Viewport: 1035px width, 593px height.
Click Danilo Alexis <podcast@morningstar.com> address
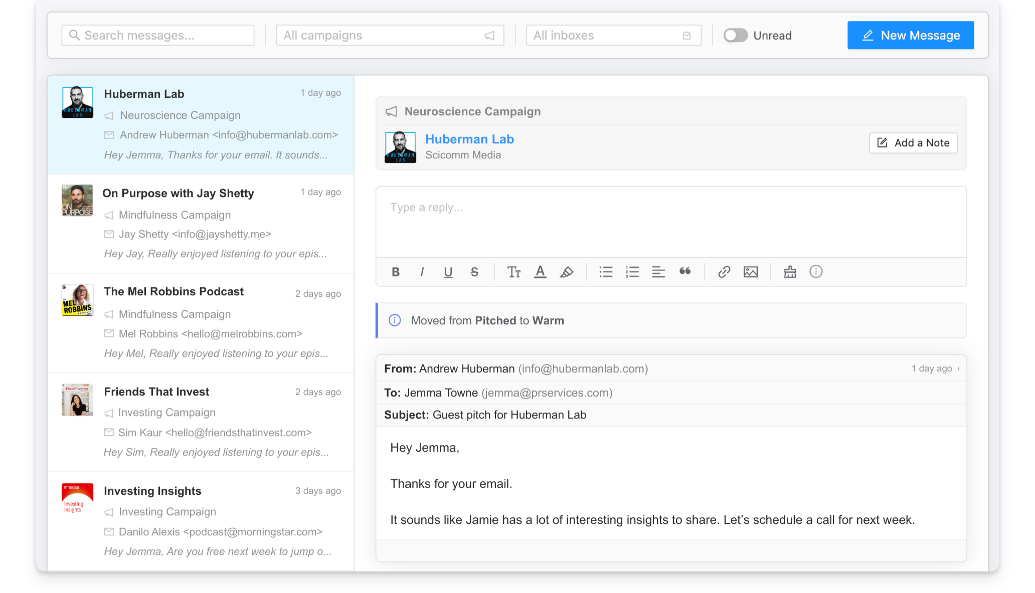tap(221, 532)
